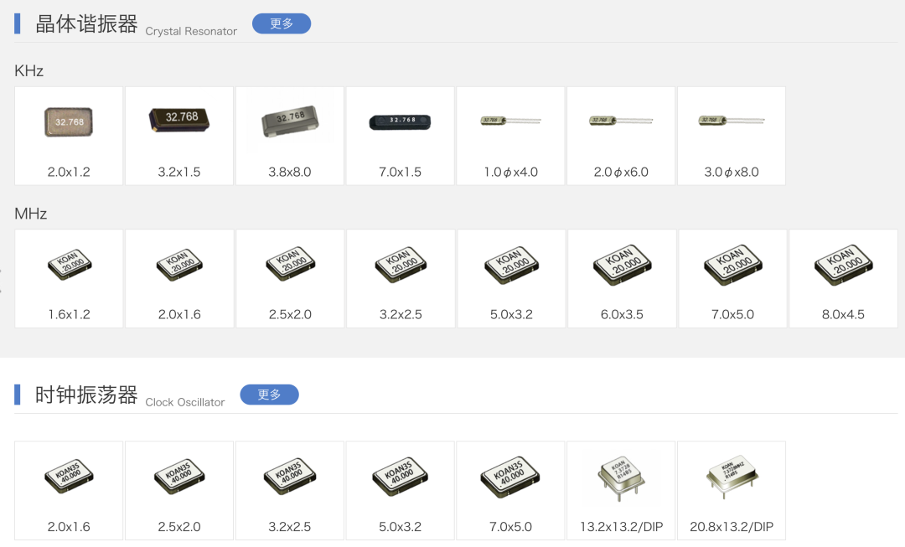Open the 2.5x2.0 card in MHz row
Screen dimensions: 905x547
[290, 279]
